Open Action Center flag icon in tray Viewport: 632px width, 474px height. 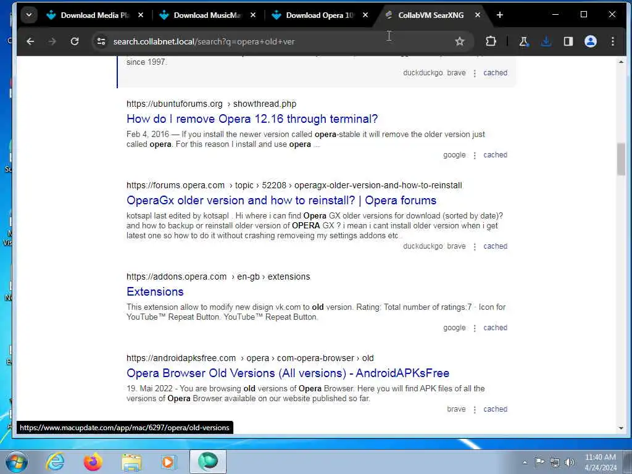click(539, 462)
